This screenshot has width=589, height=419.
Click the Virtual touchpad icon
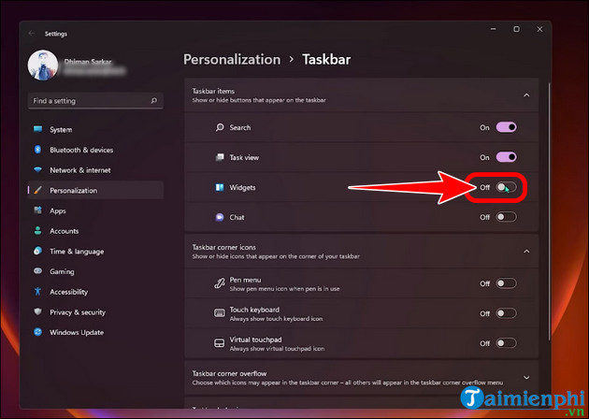[x=220, y=343]
